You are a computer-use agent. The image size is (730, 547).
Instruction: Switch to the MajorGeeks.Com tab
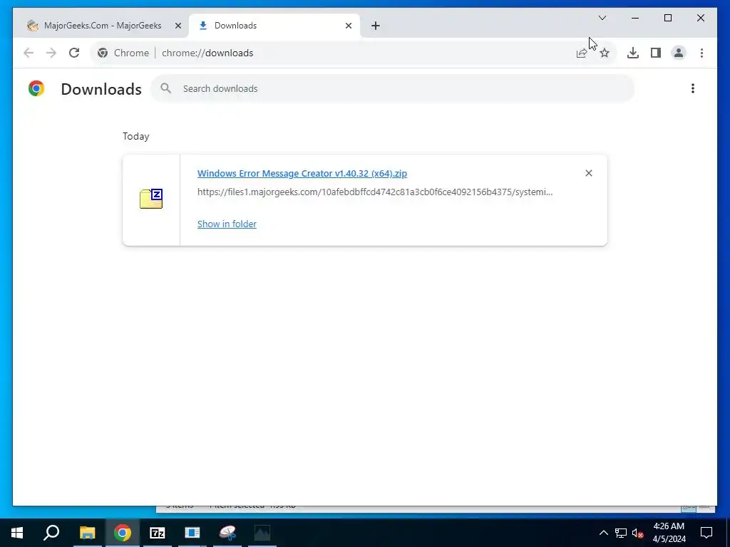(x=103, y=26)
